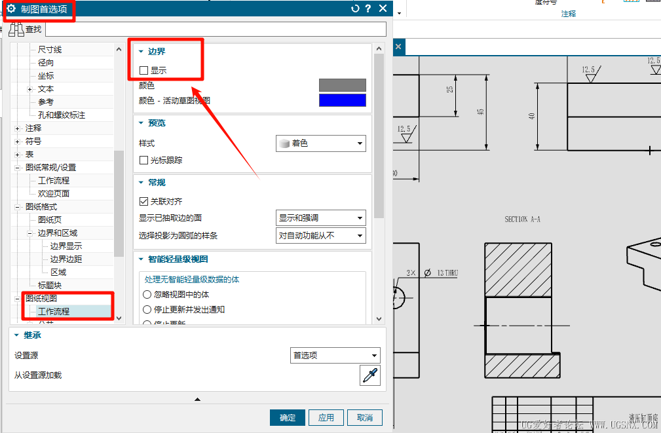This screenshot has width=661, height=433.
Task: Click the 取消 button
Action: point(365,417)
